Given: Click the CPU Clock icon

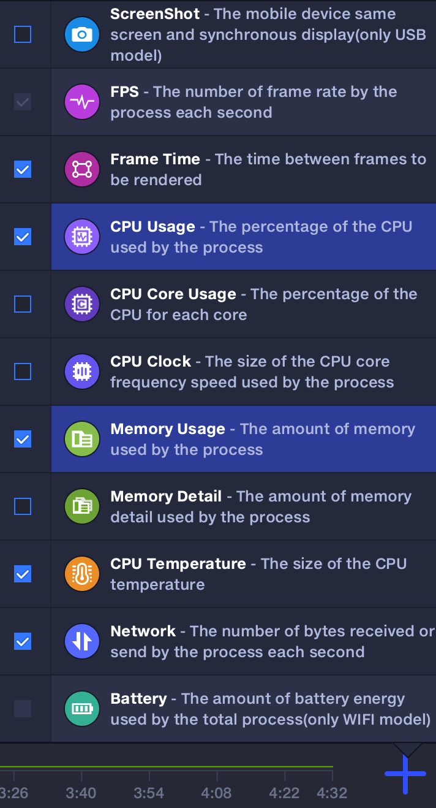Looking at the screenshot, I should 81,372.
